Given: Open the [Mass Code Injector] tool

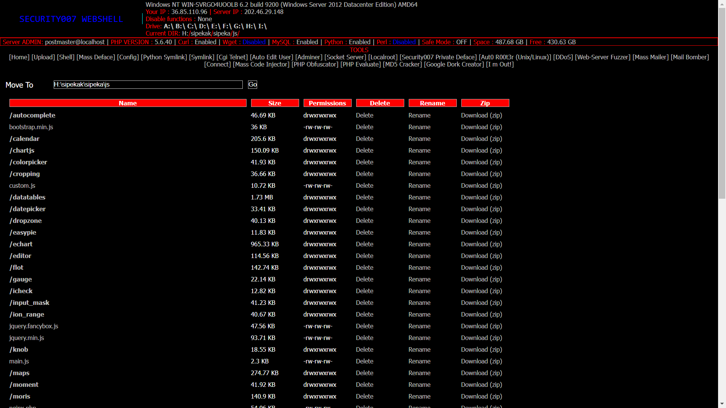Looking at the screenshot, I should point(261,64).
